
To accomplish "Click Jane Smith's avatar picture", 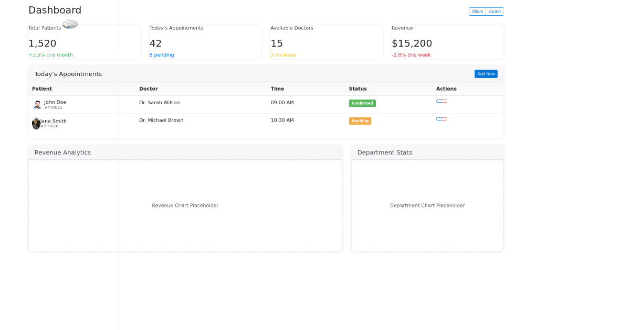I will click(36, 124).
